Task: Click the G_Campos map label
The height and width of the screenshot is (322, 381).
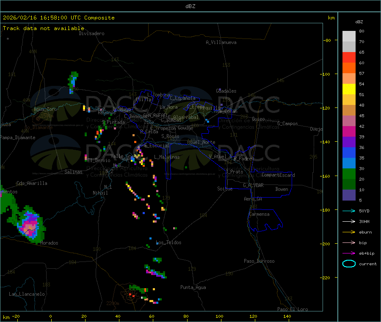Action: tap(288, 124)
